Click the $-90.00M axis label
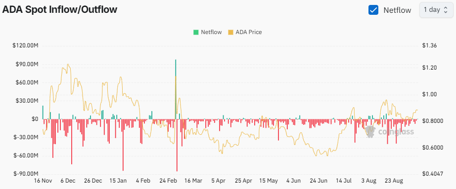The image size is (456, 189). [x=26, y=174]
